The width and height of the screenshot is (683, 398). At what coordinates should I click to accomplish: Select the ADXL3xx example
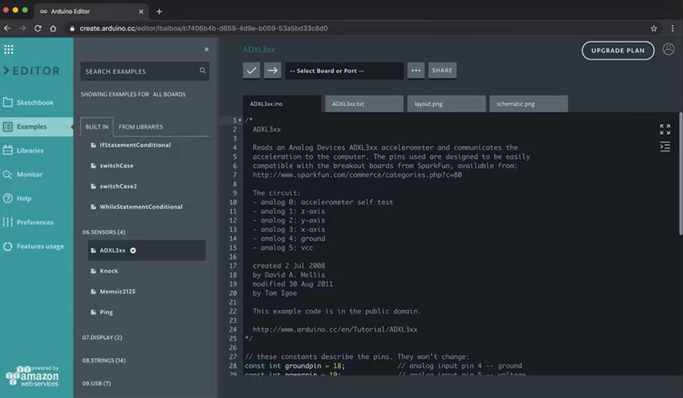point(147,250)
